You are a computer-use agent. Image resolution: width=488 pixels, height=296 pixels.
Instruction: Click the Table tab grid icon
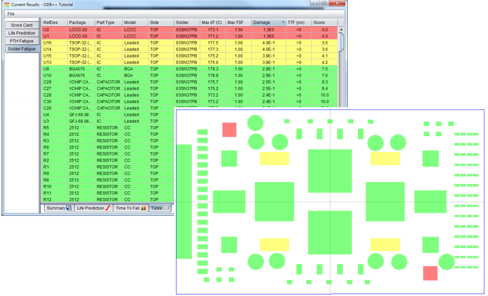pyautogui.click(x=165, y=208)
